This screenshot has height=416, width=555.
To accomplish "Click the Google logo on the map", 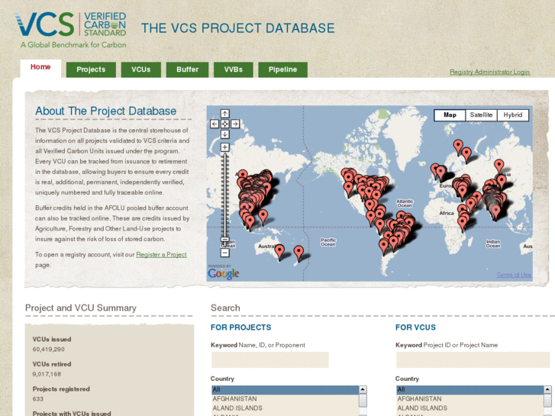I will click(x=224, y=273).
